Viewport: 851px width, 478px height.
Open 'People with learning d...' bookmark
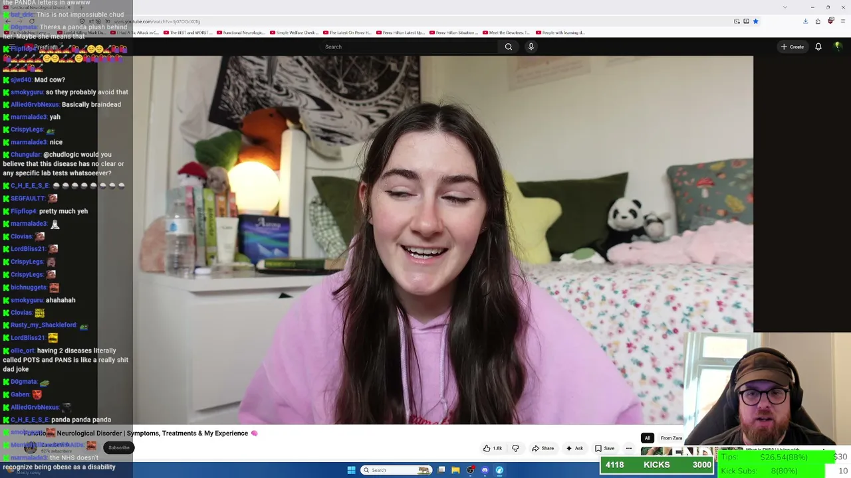point(560,33)
